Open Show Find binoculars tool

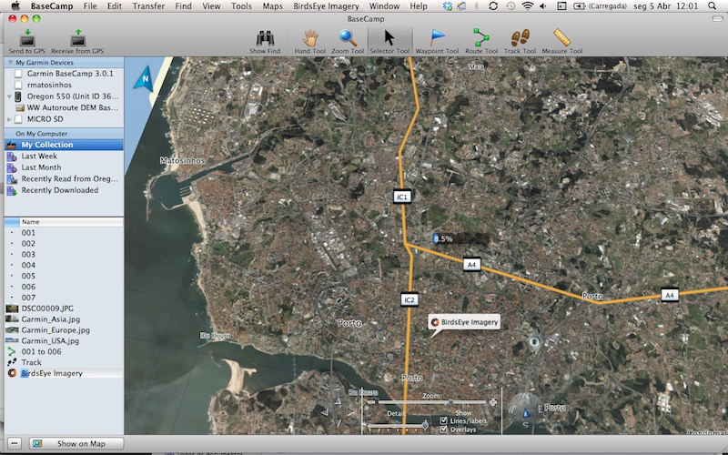[266, 38]
